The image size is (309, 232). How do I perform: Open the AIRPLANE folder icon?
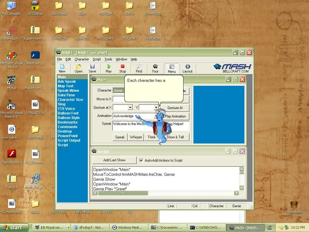35,132
